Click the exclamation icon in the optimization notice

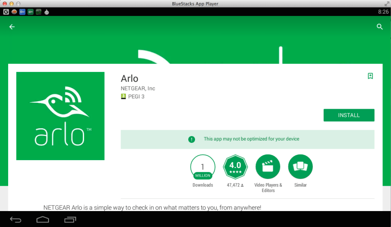tap(191, 139)
